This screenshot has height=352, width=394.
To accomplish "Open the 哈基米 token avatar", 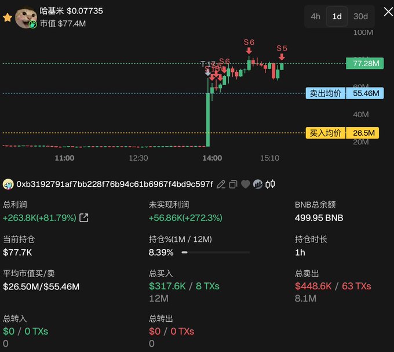I will click(x=26, y=17).
